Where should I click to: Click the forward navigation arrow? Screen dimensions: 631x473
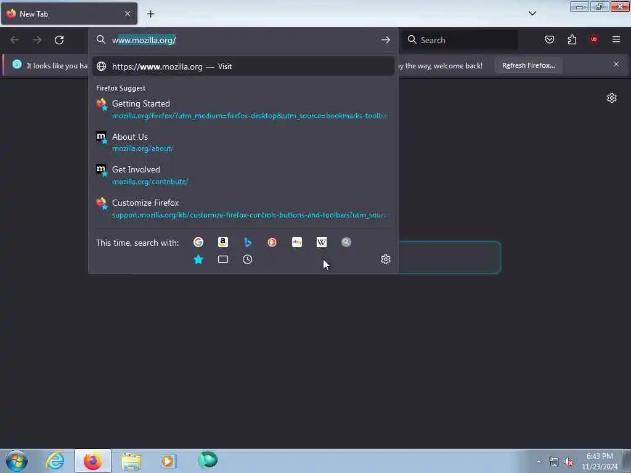[37, 40]
